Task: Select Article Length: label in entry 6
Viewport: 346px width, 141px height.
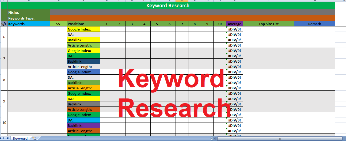Action: [x=83, y=45]
